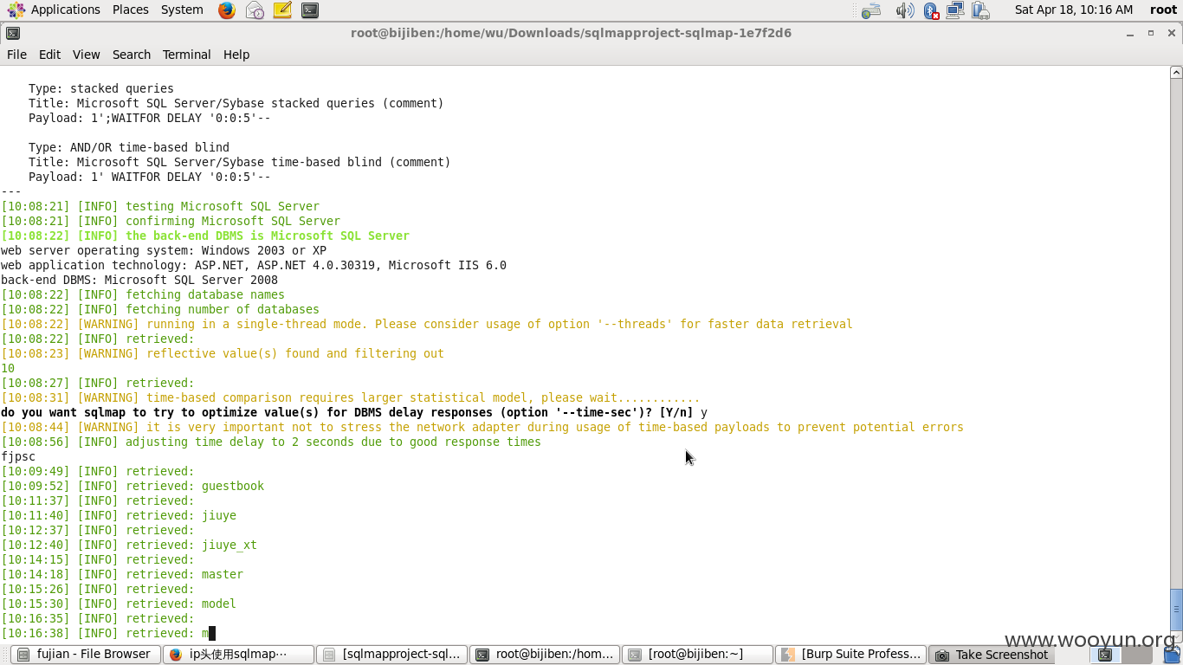Open the root user menu

[x=1163, y=10]
